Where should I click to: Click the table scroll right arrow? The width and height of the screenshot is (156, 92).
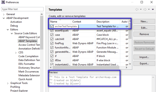(126, 67)
